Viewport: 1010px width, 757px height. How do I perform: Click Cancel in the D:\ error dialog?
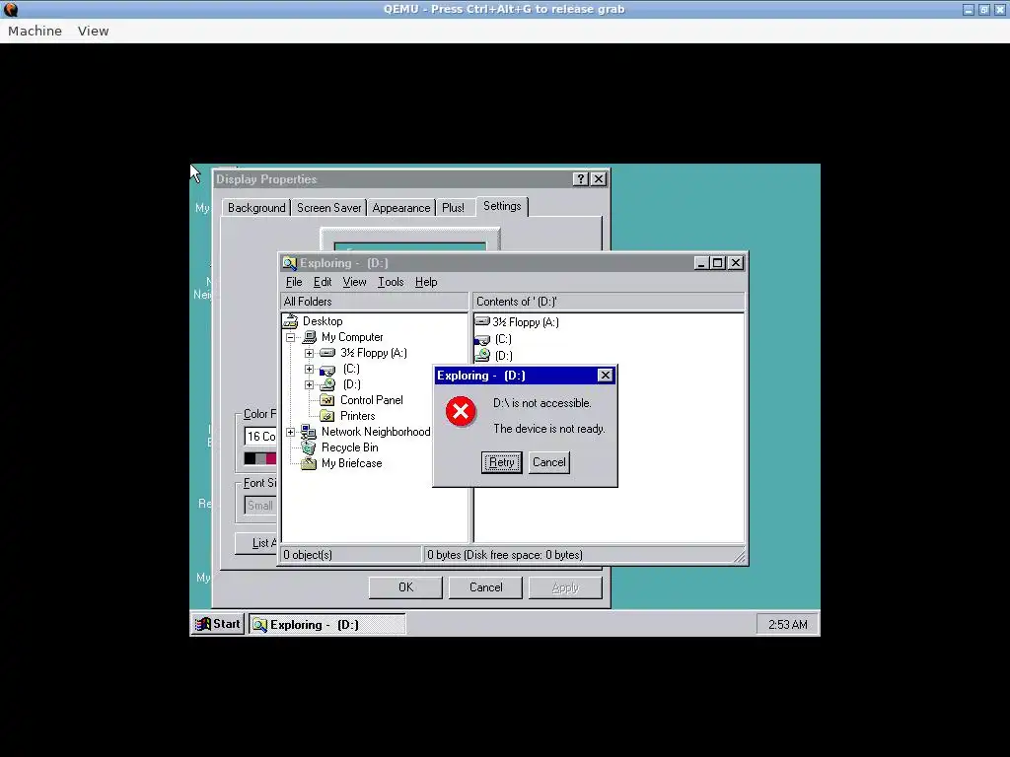[548, 462]
